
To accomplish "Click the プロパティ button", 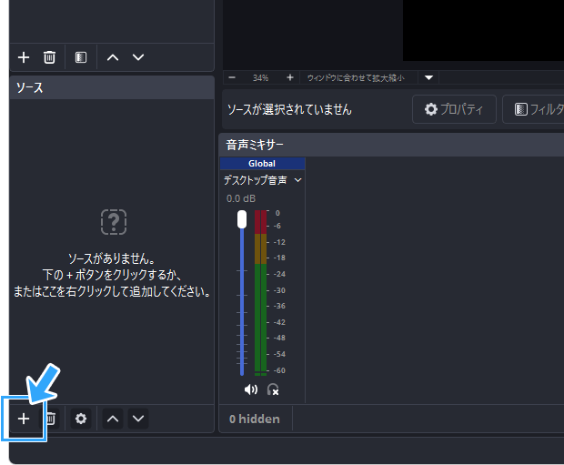I will tap(454, 109).
